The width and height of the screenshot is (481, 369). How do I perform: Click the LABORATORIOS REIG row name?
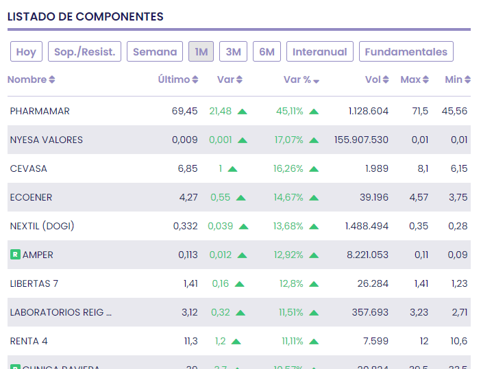coord(60,312)
